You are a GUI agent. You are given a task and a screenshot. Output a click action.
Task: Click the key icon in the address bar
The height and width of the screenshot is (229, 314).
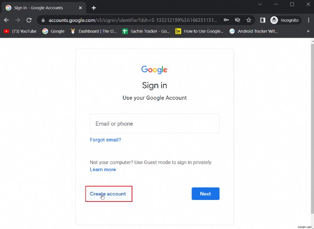coord(226,20)
